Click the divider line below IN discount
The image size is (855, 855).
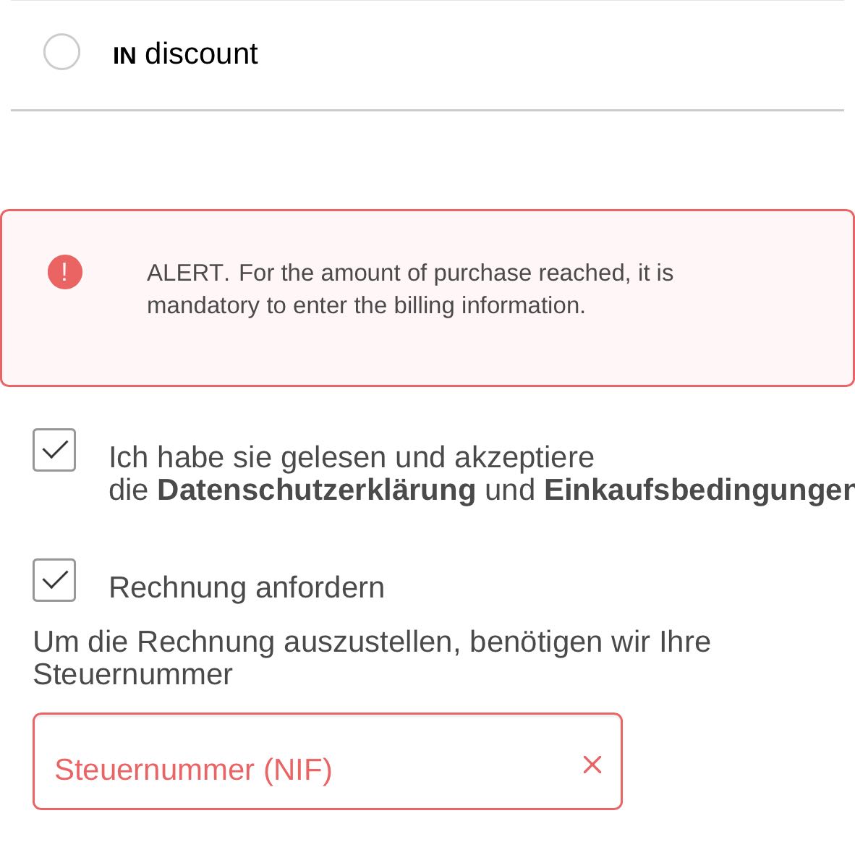(x=427, y=111)
